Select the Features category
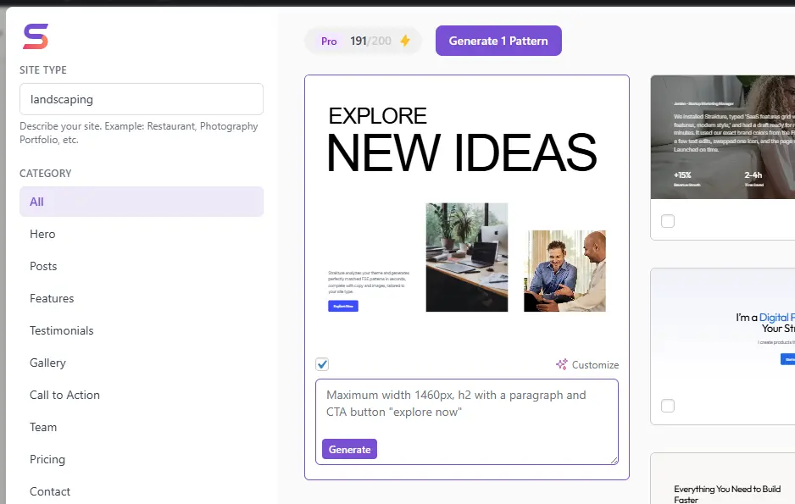795x504 pixels. pos(52,298)
